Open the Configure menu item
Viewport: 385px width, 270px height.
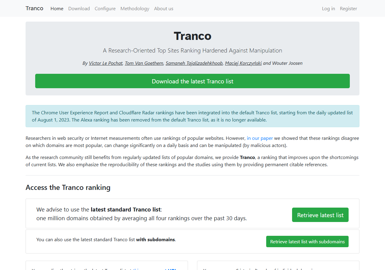coord(105,8)
